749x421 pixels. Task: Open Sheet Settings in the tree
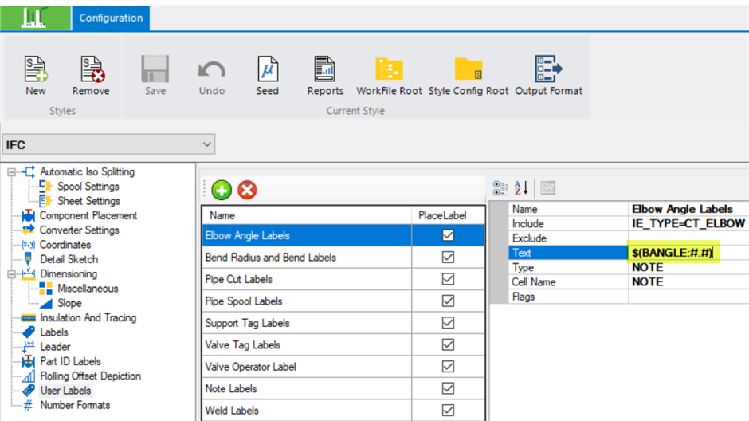89,201
